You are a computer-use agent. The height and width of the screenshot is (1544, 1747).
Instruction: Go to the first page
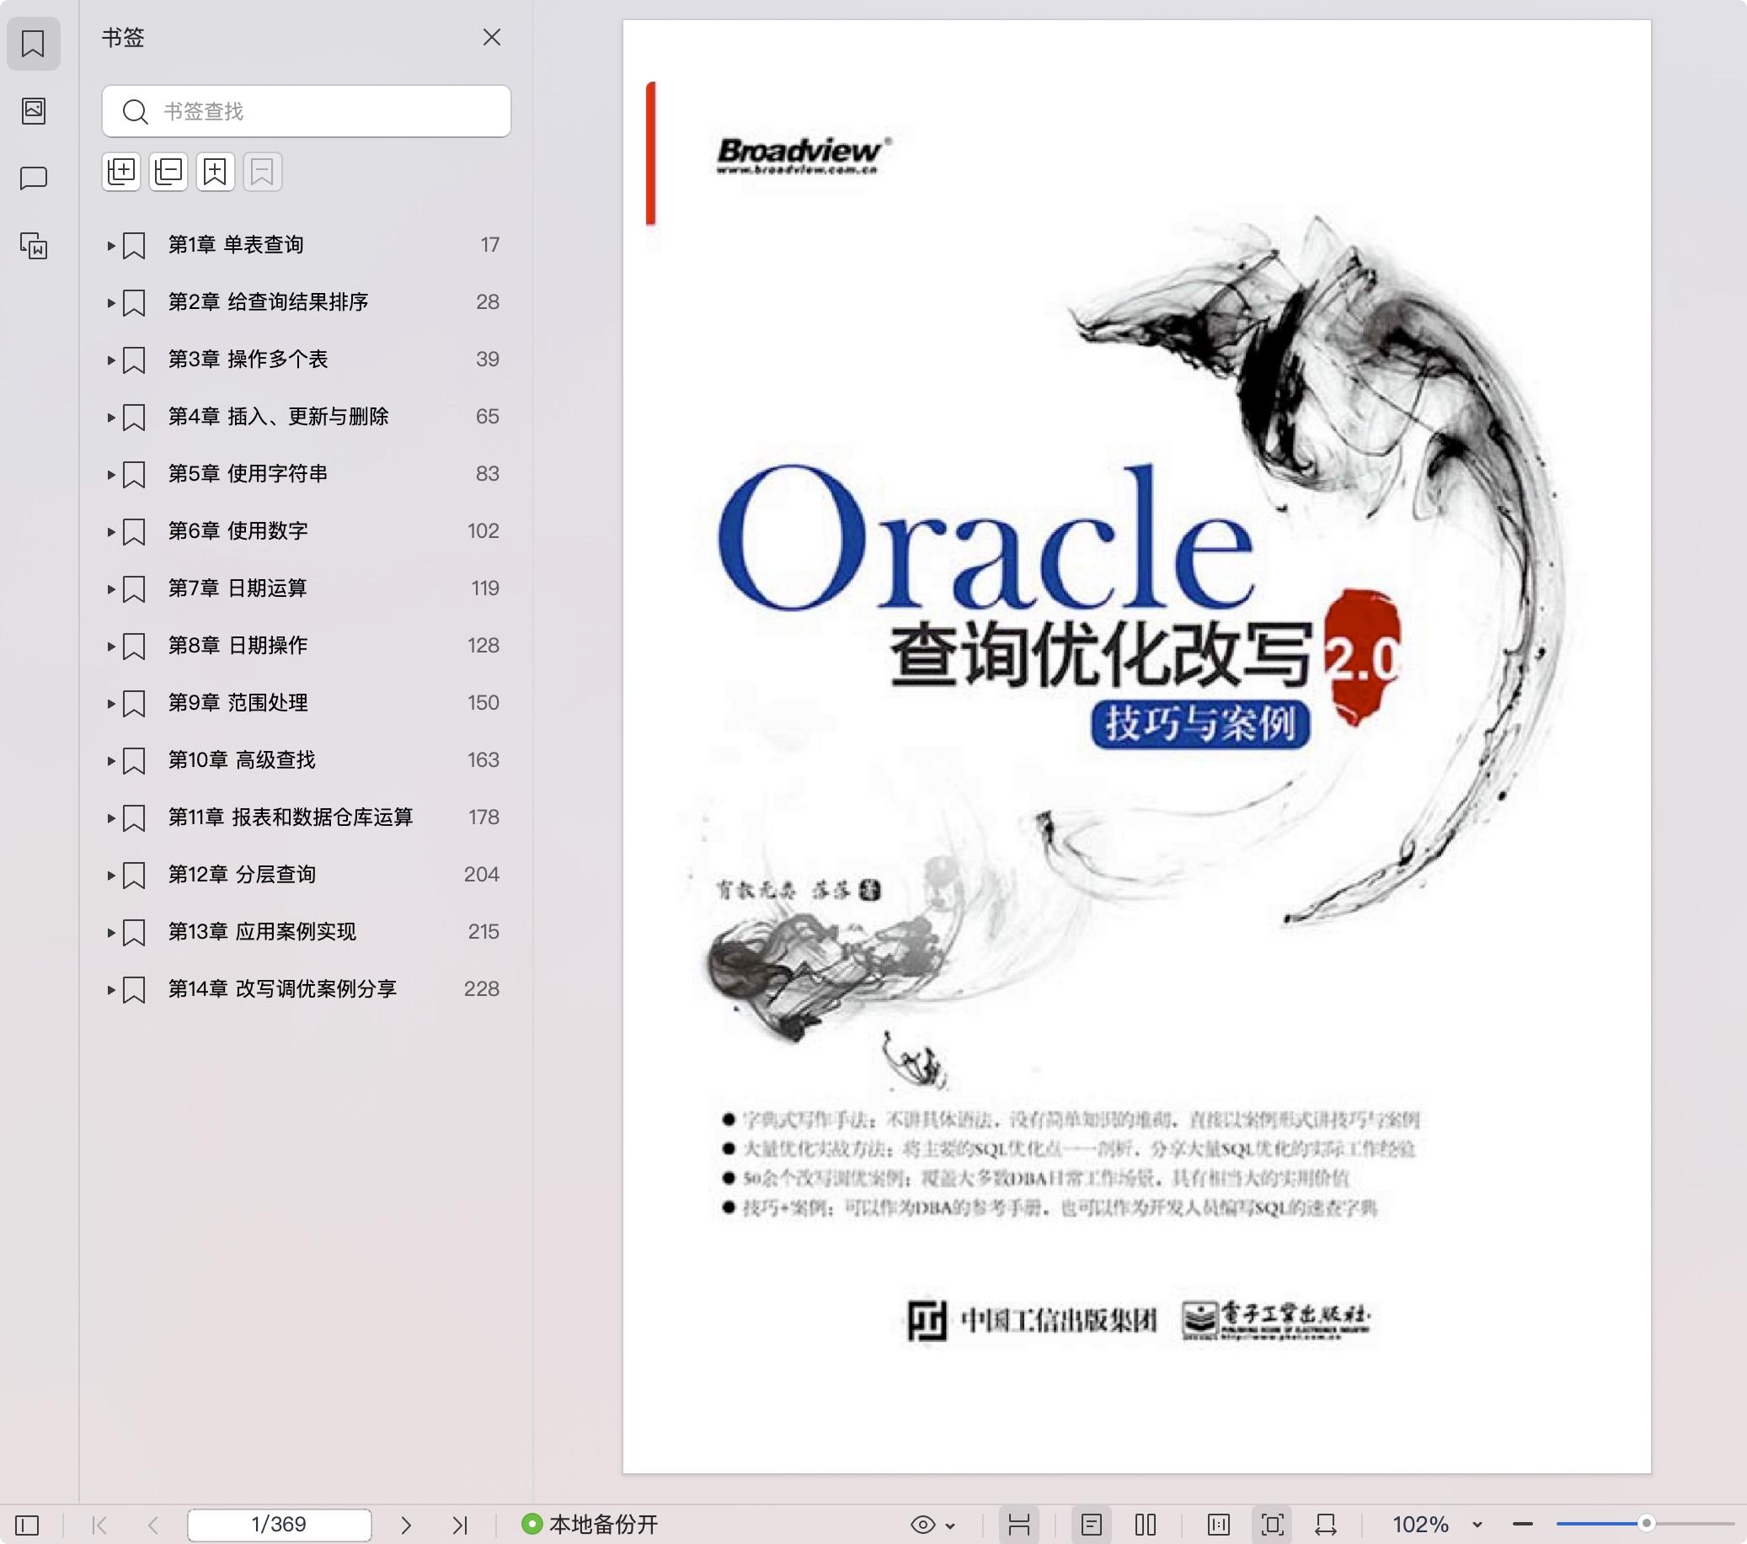coord(99,1525)
